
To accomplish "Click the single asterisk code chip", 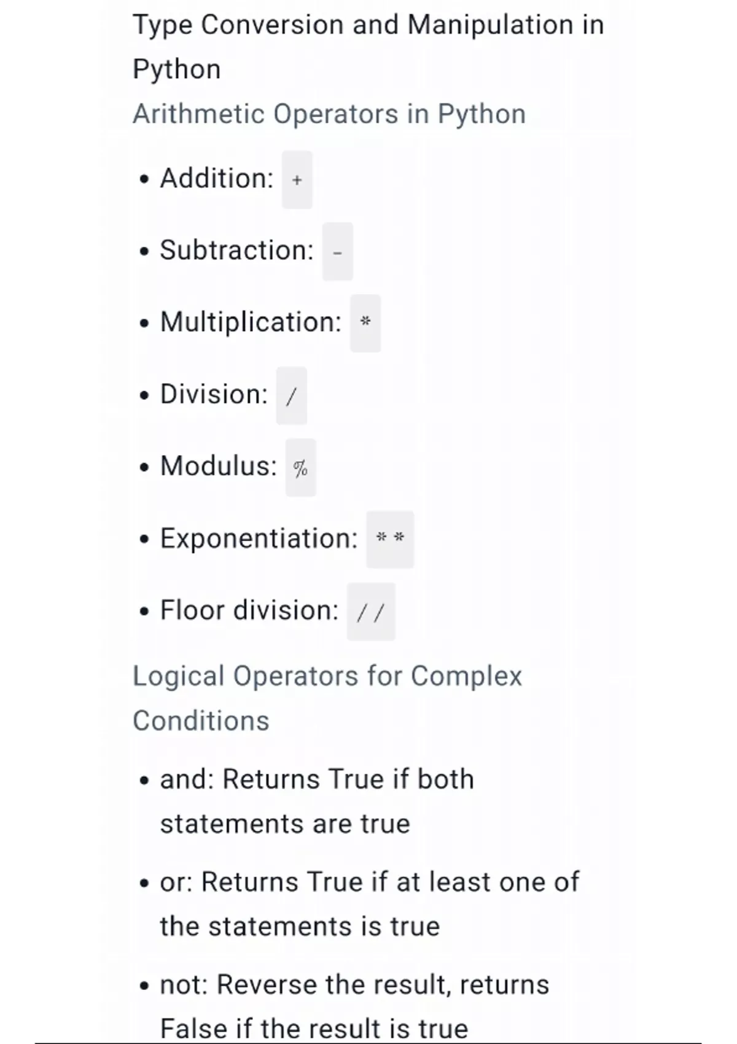I will click(x=365, y=323).
